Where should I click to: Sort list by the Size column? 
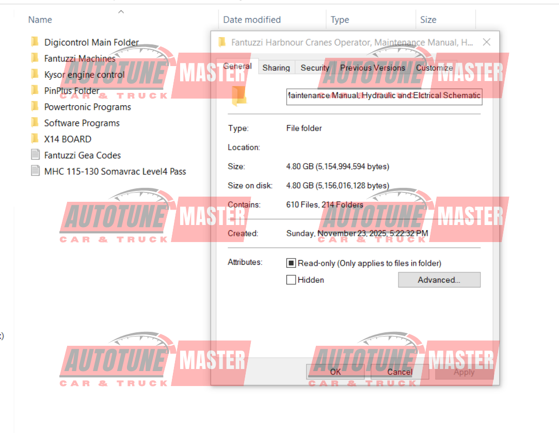click(x=428, y=20)
